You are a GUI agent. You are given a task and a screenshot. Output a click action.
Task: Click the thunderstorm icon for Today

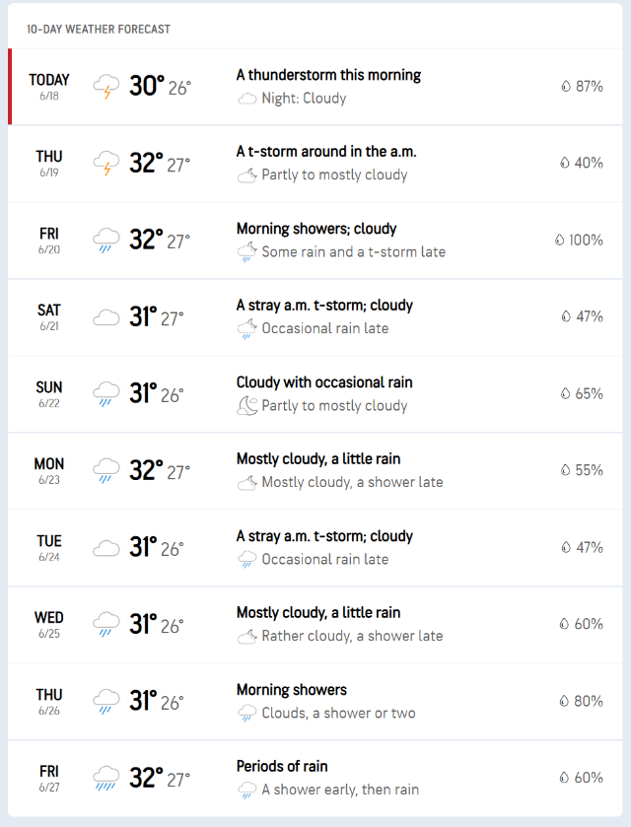click(x=106, y=87)
